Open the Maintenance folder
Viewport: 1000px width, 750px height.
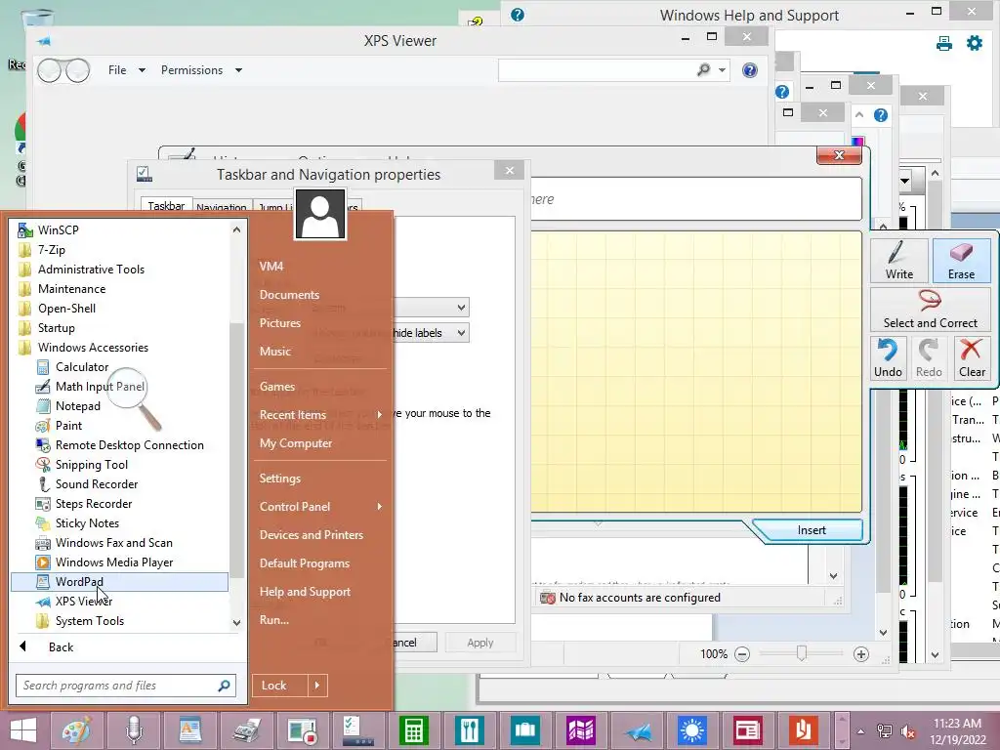click(71, 289)
